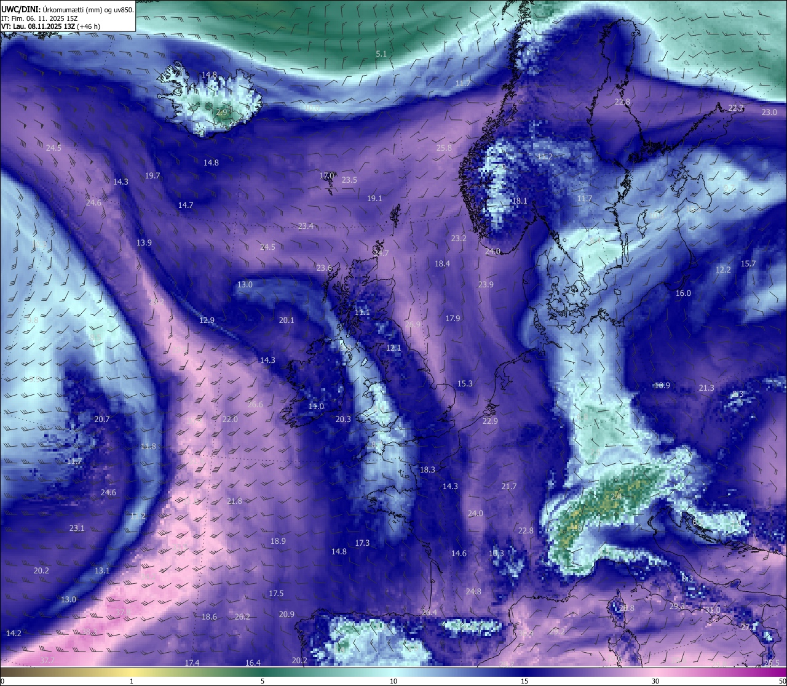Viewport: 787px width, 686px height.
Task: Click the 23.0 value near the right edge
Action: [769, 112]
